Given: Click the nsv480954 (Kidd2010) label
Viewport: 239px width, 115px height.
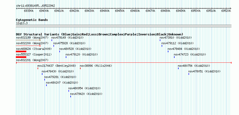Looking at the screenshot, I should point(84,88).
